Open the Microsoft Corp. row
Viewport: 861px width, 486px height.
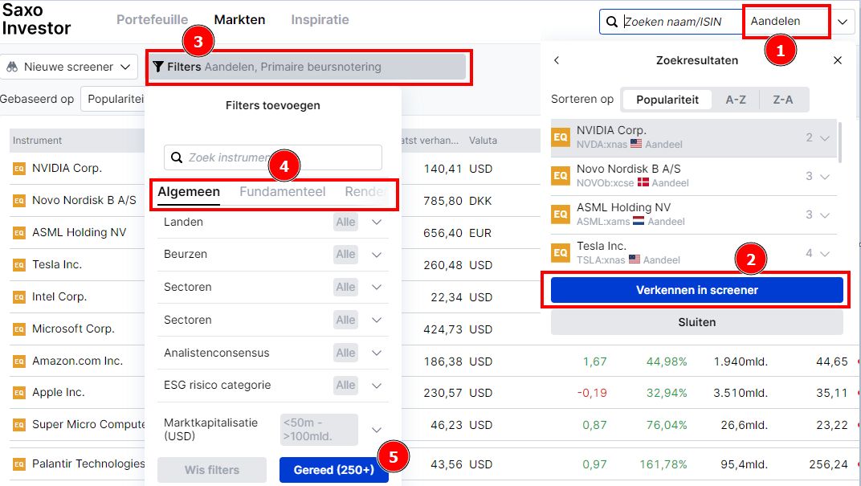click(73, 329)
